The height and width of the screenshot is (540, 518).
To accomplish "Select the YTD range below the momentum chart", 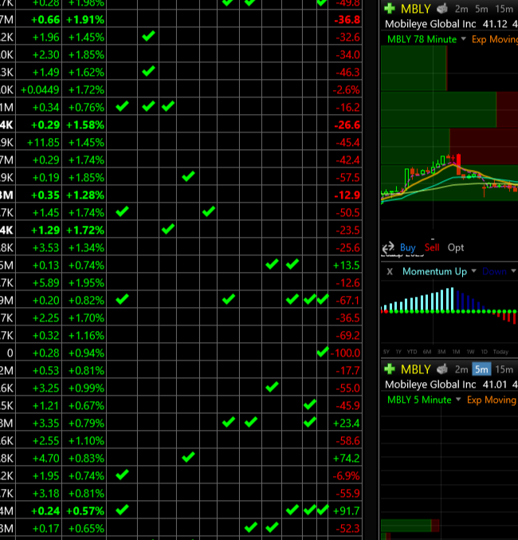I will point(411,352).
